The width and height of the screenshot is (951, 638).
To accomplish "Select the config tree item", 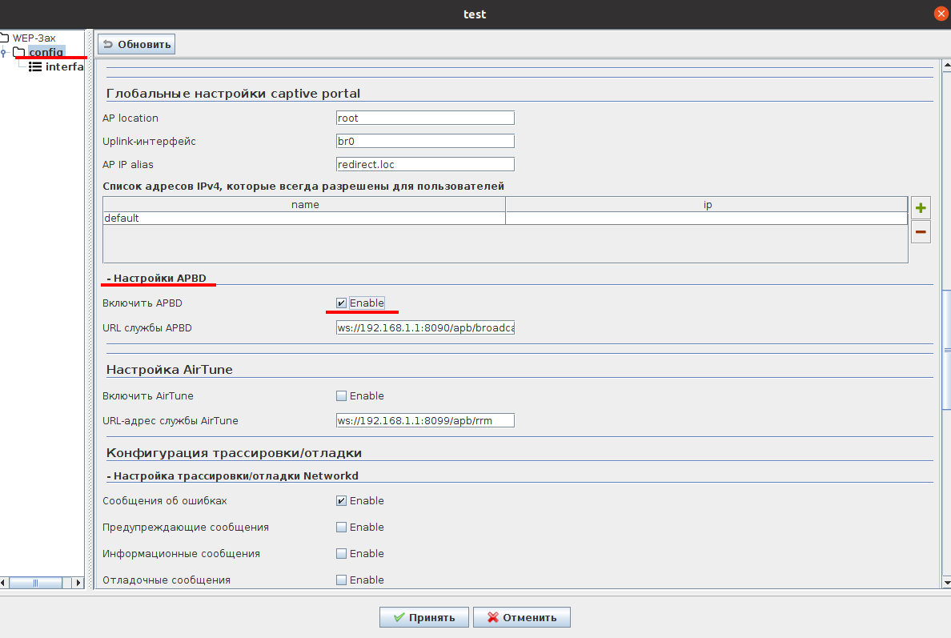I will click(46, 52).
